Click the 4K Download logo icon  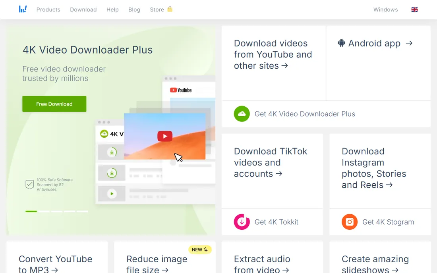[23, 9]
